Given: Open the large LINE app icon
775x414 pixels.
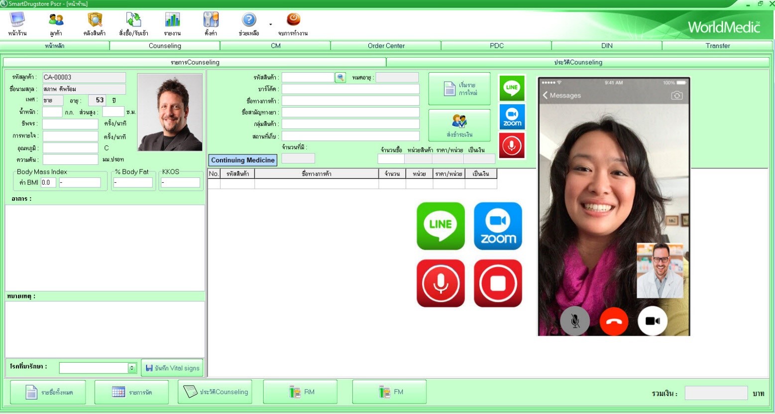Looking at the screenshot, I should [x=441, y=226].
